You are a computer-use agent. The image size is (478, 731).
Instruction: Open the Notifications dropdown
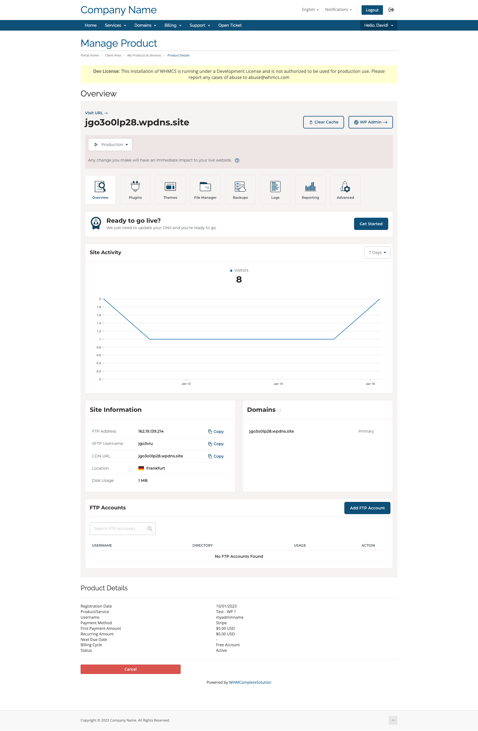(338, 9)
